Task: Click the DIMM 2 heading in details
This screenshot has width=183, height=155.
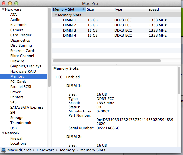Action: pyautogui.click(x=74, y=137)
